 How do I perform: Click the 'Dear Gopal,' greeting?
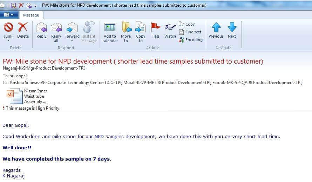pyautogui.click(x=15, y=125)
